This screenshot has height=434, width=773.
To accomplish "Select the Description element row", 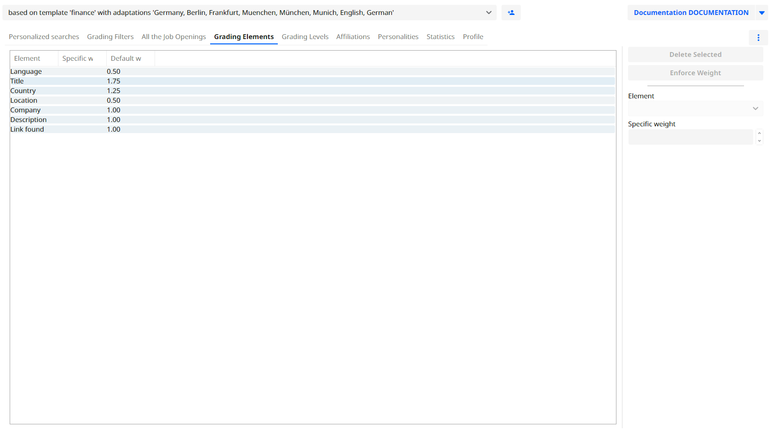I will coord(29,120).
